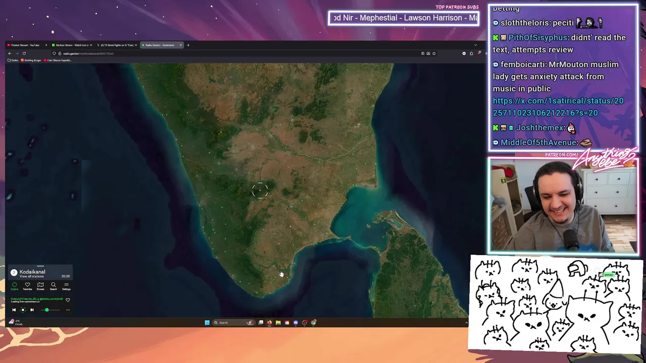This screenshot has width=646, height=363.
Task: Click the Kodaikanal station count circle
Action: click(14, 273)
